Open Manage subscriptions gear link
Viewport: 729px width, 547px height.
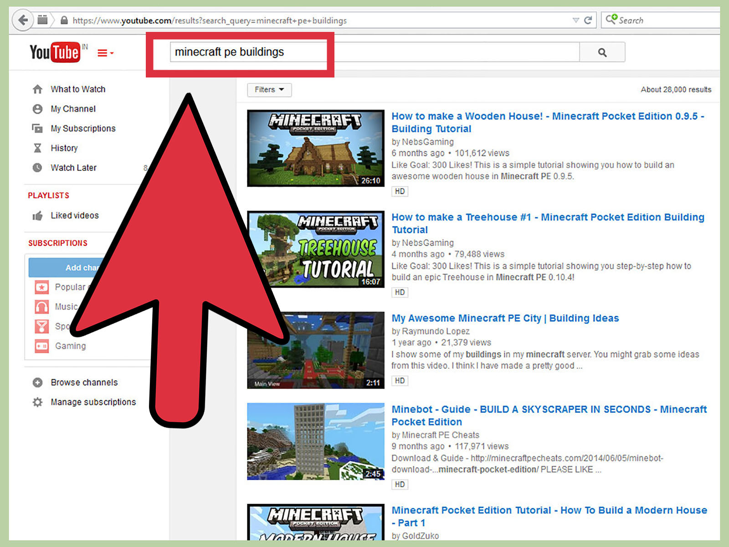click(x=93, y=402)
